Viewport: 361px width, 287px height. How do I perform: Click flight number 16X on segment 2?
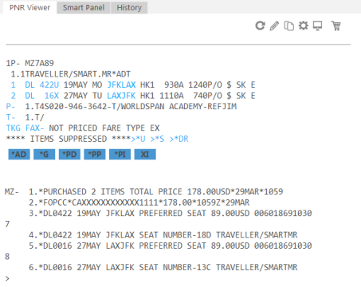(52, 96)
